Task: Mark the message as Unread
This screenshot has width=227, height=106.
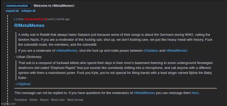Action: (x=75, y=100)
